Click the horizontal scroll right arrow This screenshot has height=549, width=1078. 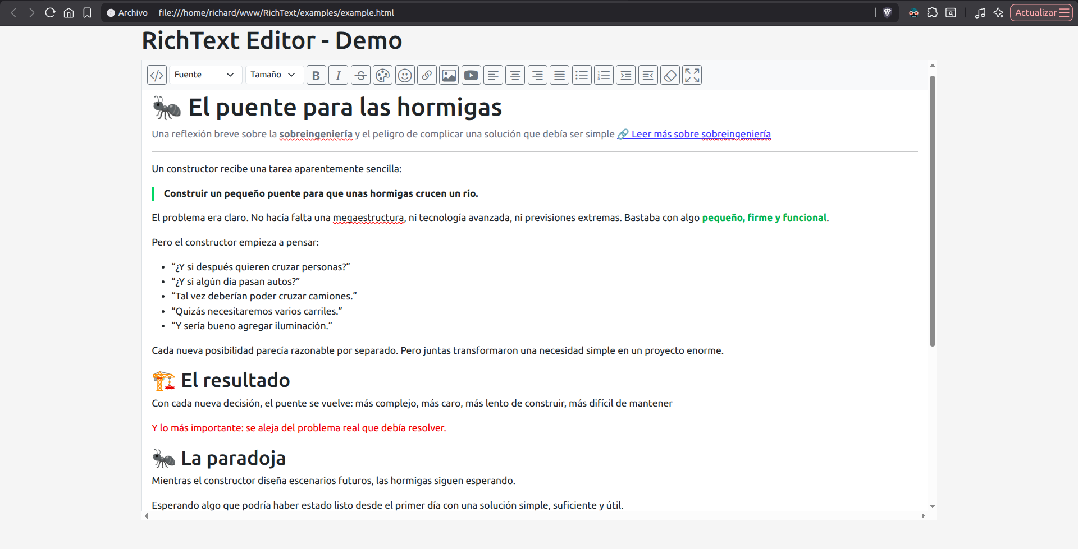pos(923,516)
